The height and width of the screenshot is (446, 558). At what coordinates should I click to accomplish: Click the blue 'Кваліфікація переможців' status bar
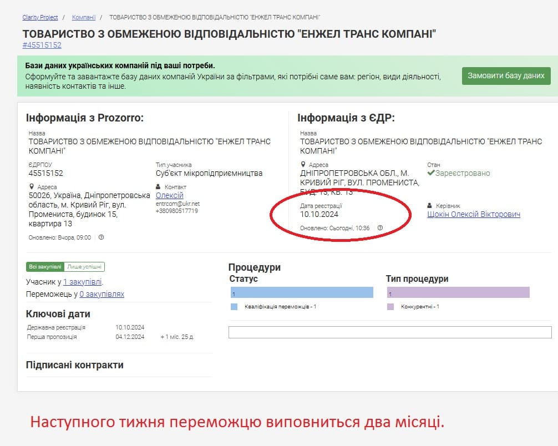click(302, 293)
